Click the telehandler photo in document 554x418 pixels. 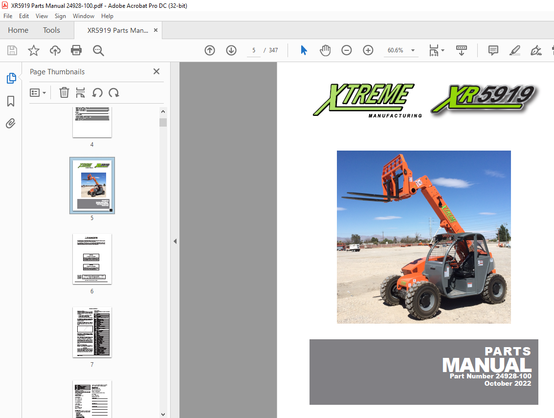pos(423,237)
